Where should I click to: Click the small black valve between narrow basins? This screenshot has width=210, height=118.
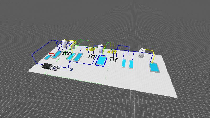pyautogui.click(x=128, y=55)
